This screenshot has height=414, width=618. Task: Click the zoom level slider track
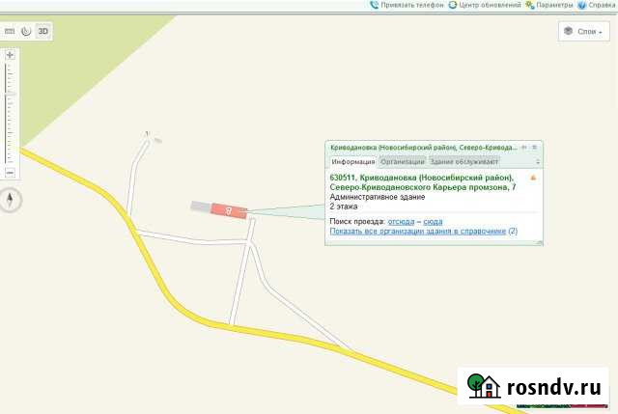tap(10, 114)
